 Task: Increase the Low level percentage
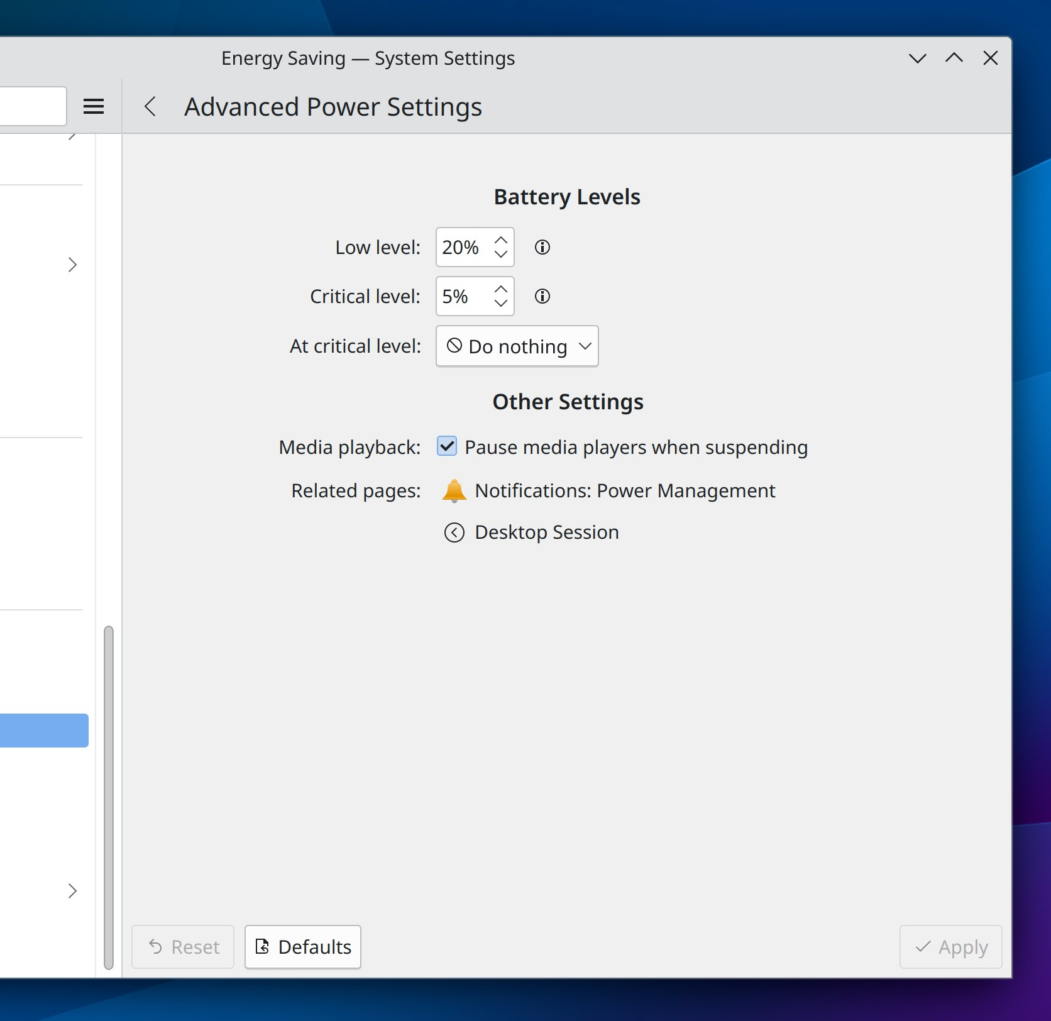[x=501, y=240]
